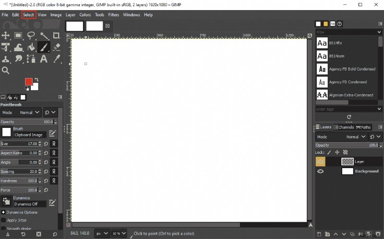The image size is (384, 239).
Task: Select the Paintbrush tool
Action: pyautogui.click(x=44, y=47)
